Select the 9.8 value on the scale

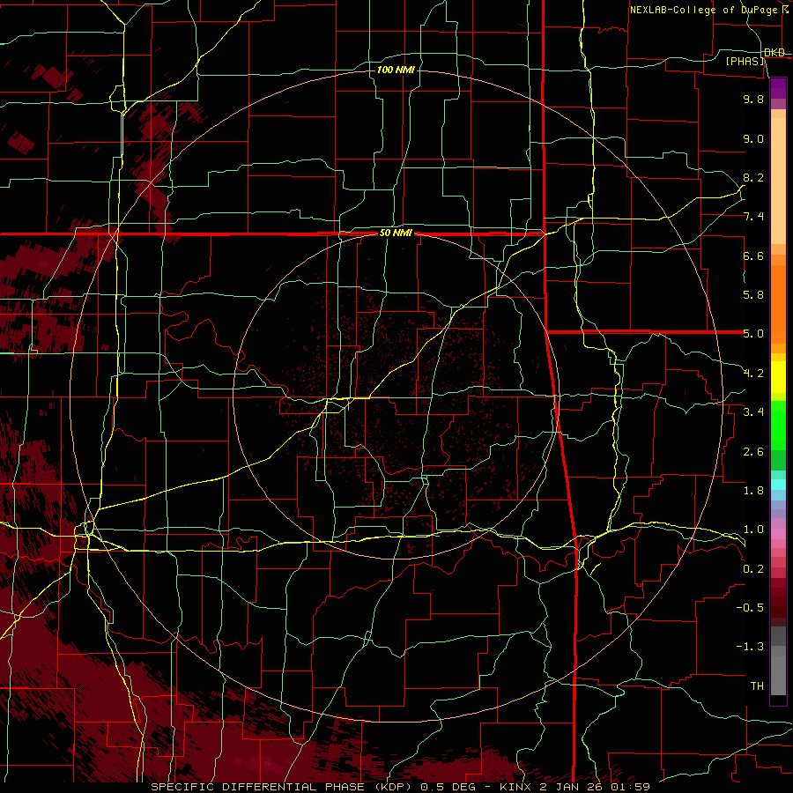point(753,99)
